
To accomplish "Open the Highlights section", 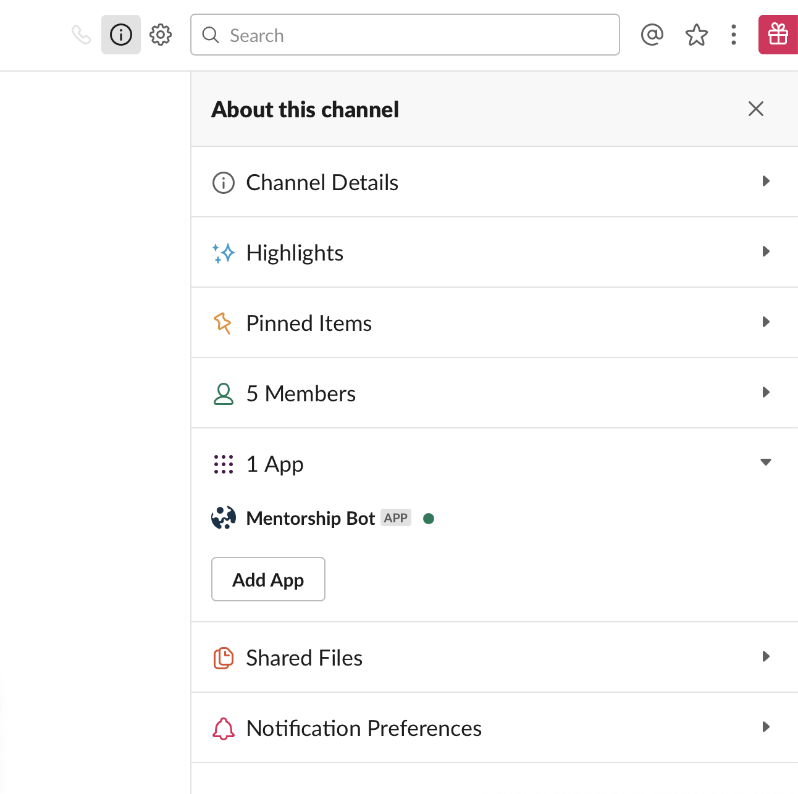I will 295,253.
